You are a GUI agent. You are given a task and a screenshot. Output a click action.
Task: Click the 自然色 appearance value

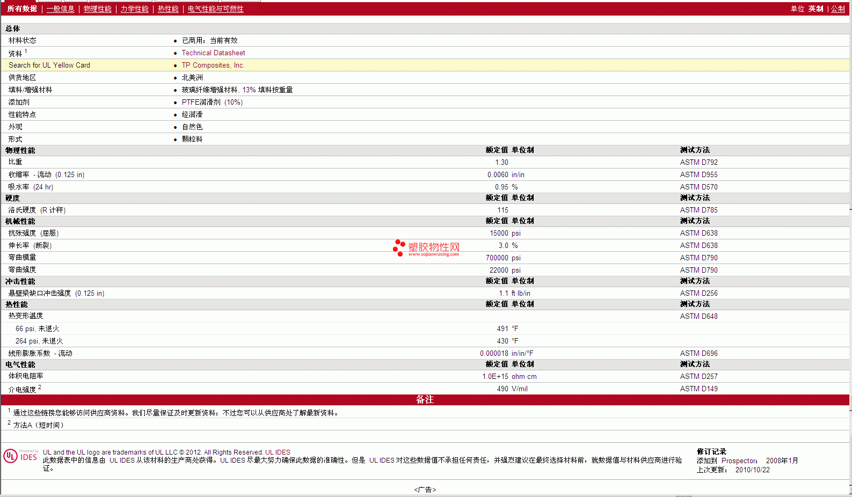192,127
